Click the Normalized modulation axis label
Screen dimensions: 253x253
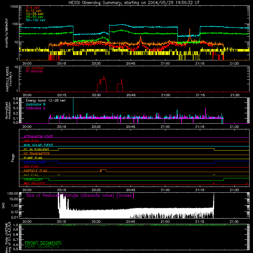click(x=8, y=110)
